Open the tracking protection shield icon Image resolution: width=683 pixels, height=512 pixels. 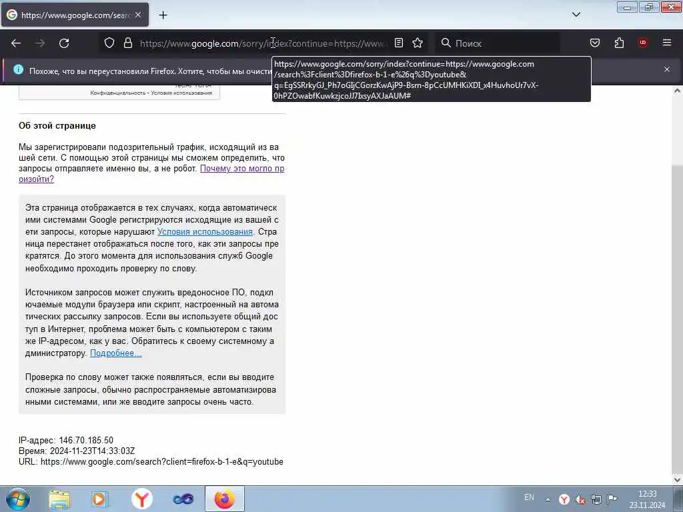(x=109, y=43)
